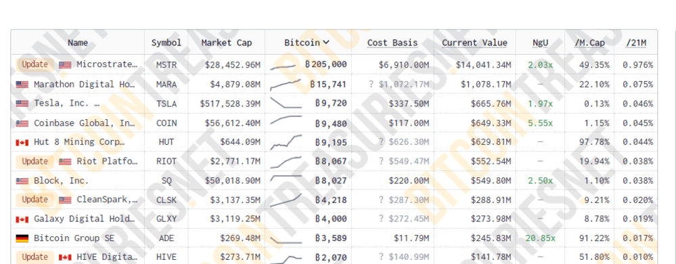
Task: Click the NgU column header
Action: click(x=540, y=43)
